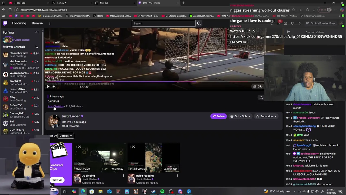Open the EsfandTV channel

(x=21, y=107)
